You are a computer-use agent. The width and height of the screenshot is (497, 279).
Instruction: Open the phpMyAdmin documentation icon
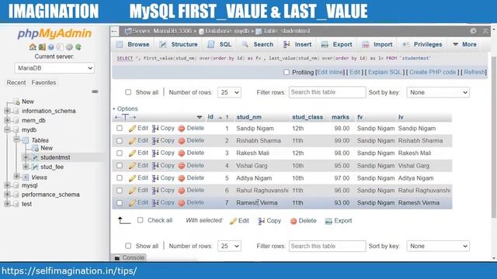point(51,47)
